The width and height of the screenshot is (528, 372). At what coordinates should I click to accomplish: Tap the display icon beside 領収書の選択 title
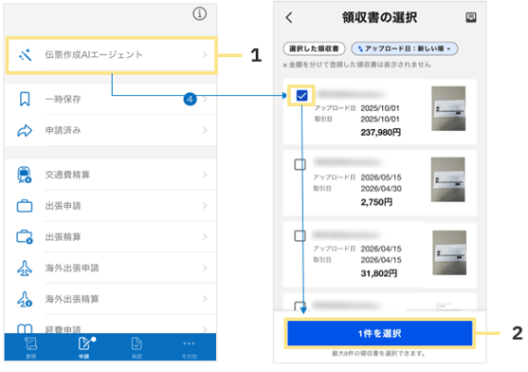(x=471, y=17)
